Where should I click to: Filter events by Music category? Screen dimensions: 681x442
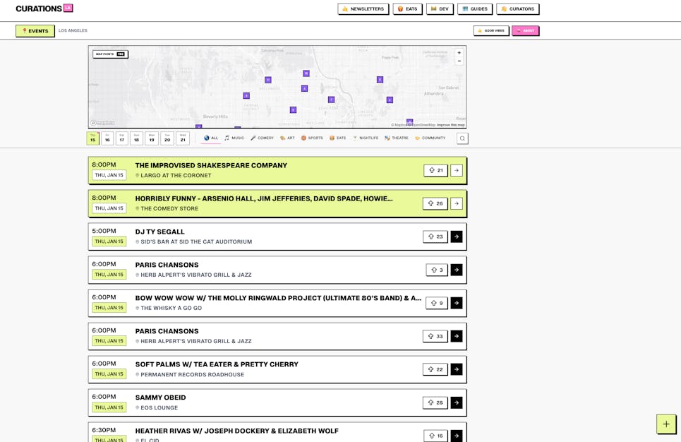pos(234,138)
